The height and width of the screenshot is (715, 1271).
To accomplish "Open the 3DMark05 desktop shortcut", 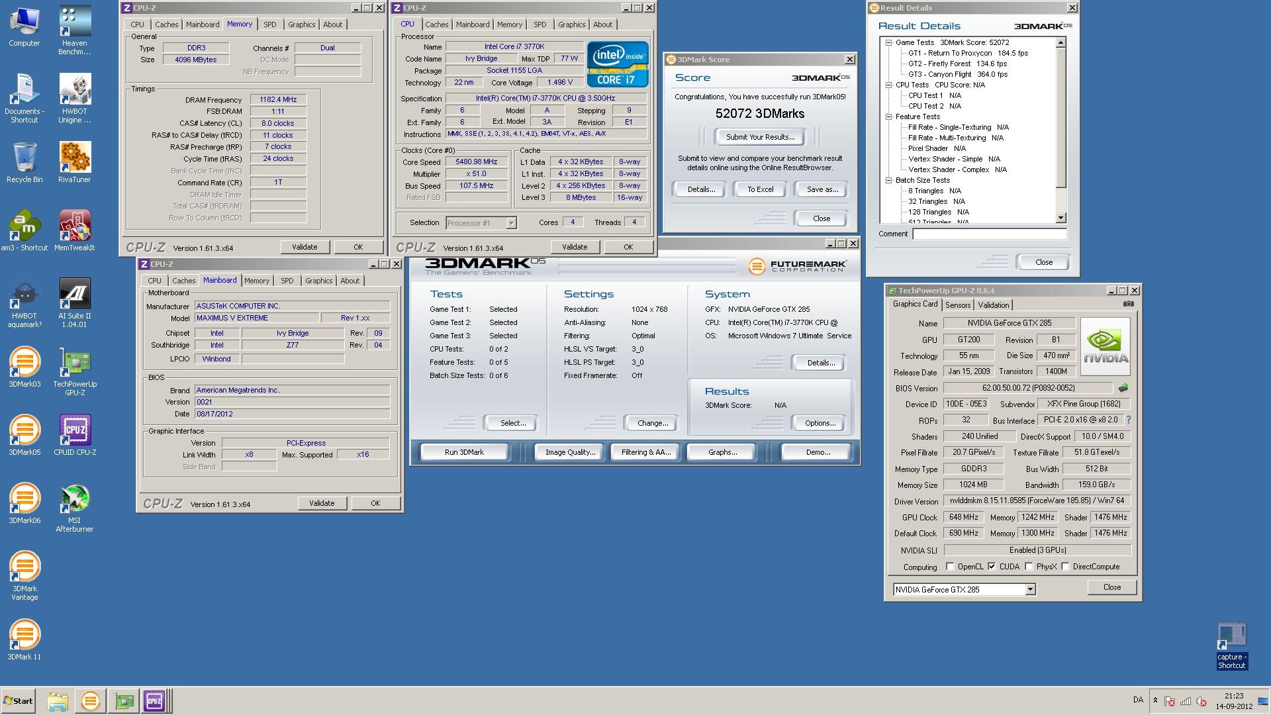I will coord(24,435).
